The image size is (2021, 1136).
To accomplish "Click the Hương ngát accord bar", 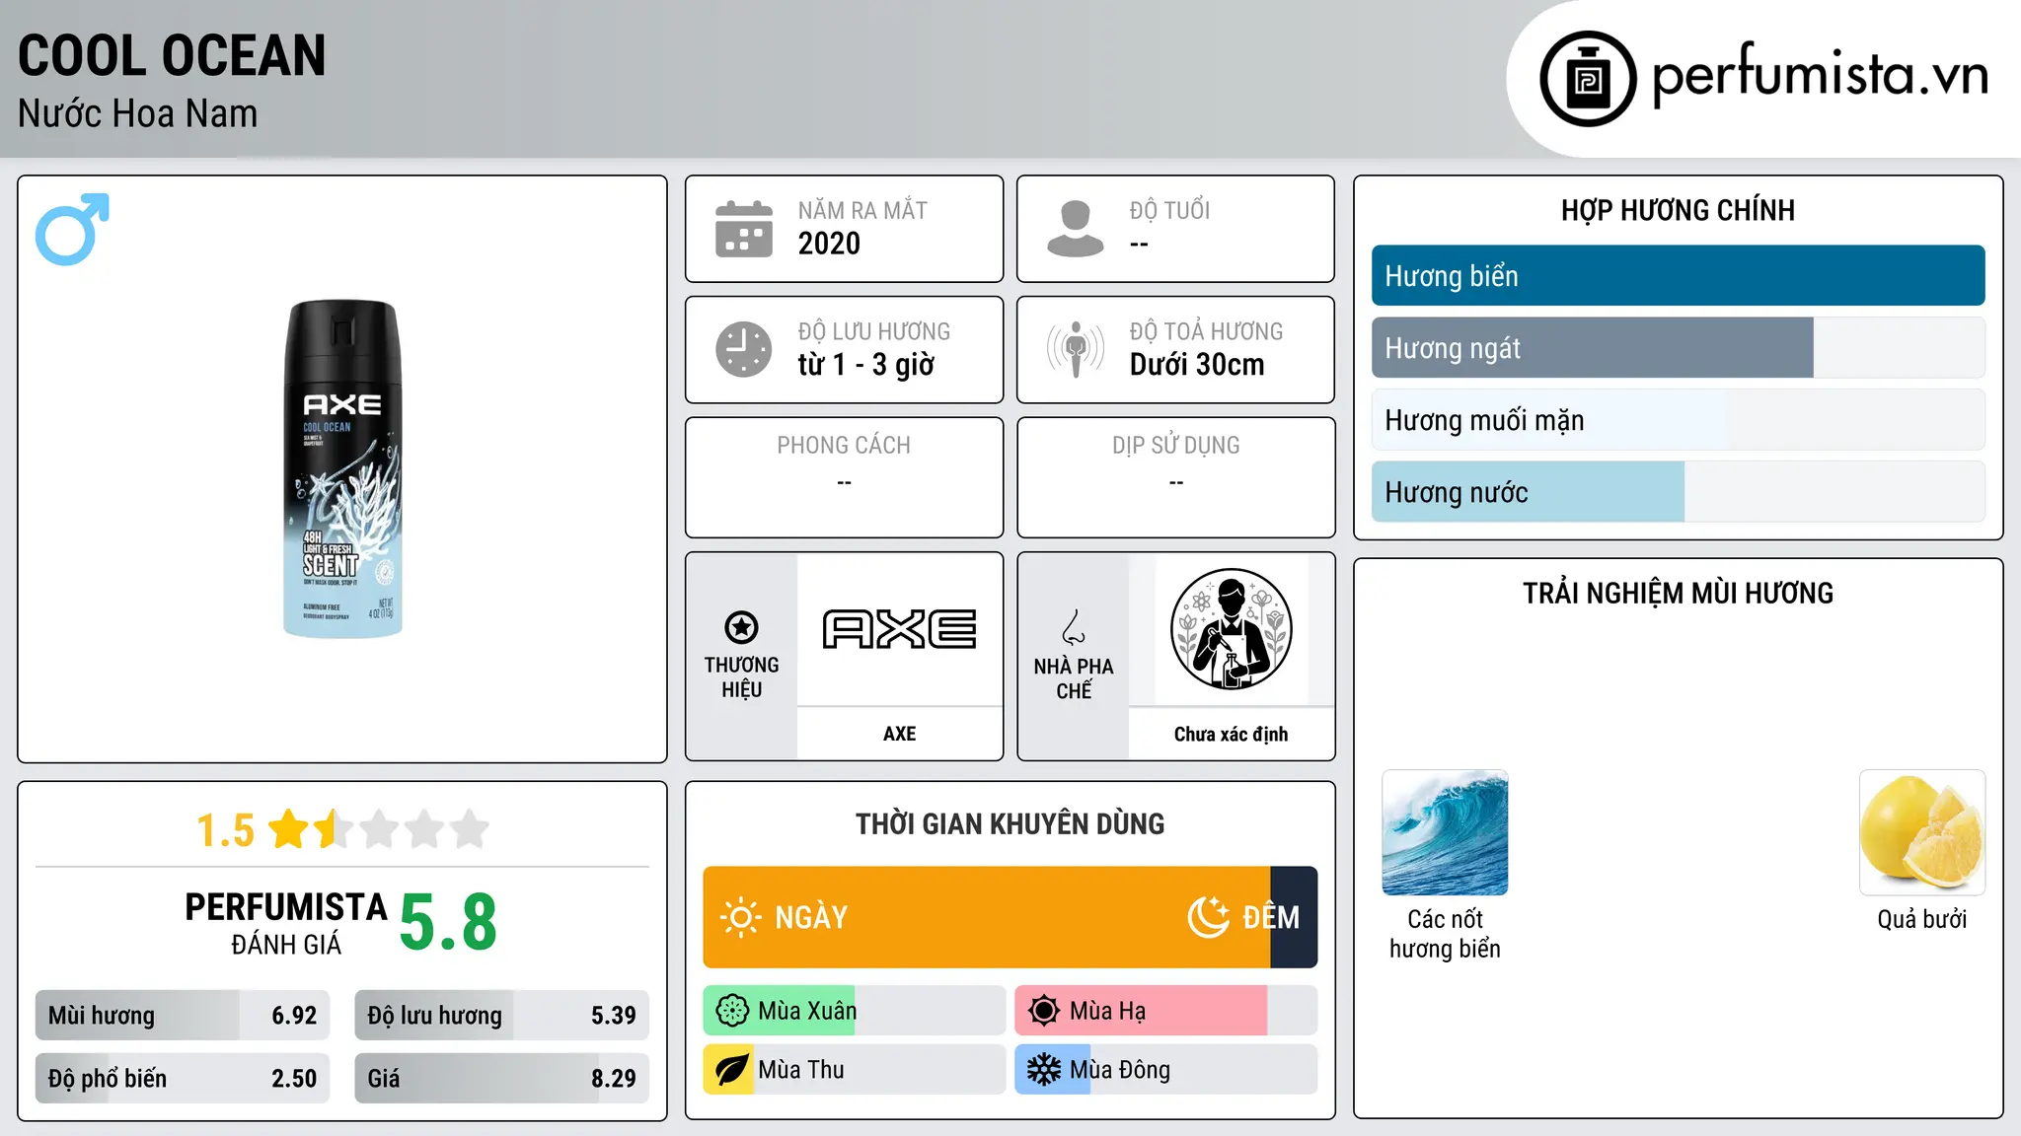I will [x=1678, y=348].
